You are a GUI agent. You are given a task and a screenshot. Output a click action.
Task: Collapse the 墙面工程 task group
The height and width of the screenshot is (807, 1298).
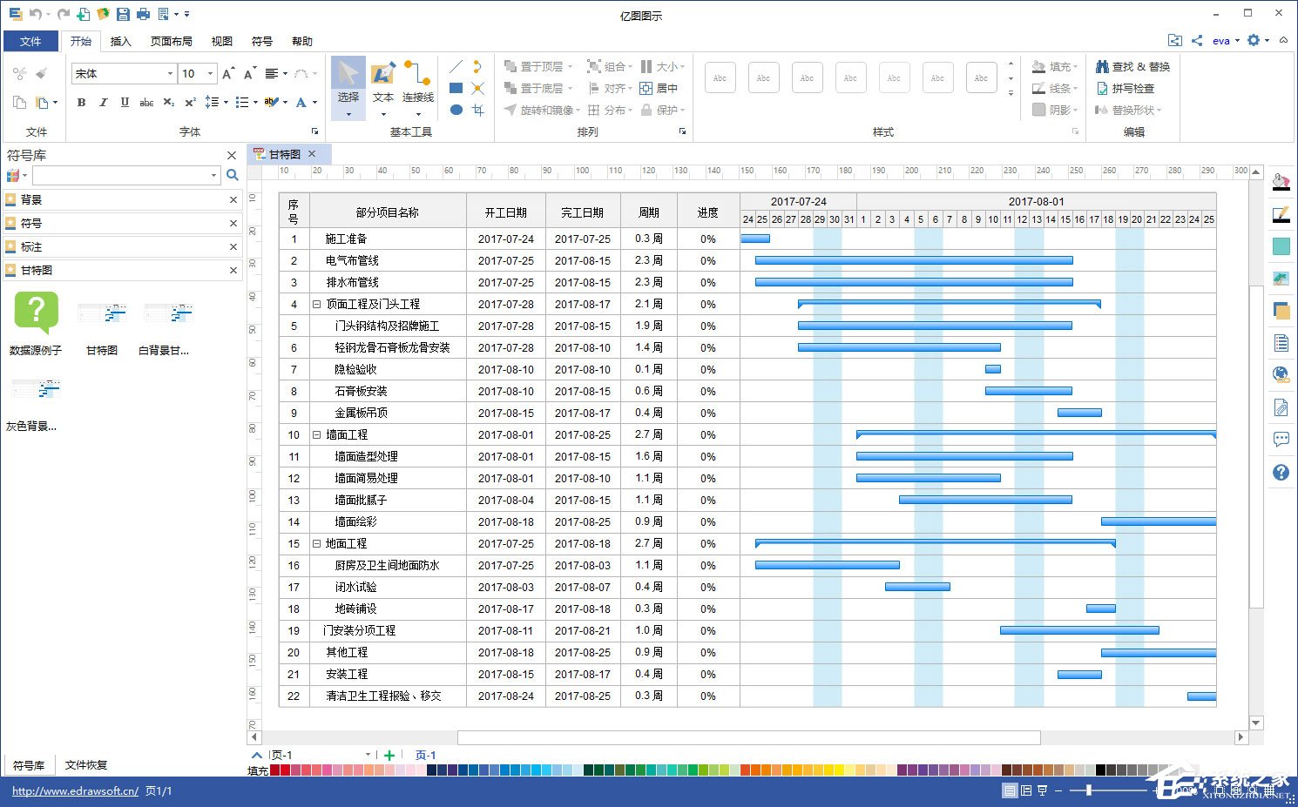(x=317, y=434)
